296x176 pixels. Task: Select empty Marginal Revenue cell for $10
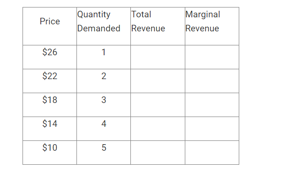pyautogui.click(x=212, y=153)
